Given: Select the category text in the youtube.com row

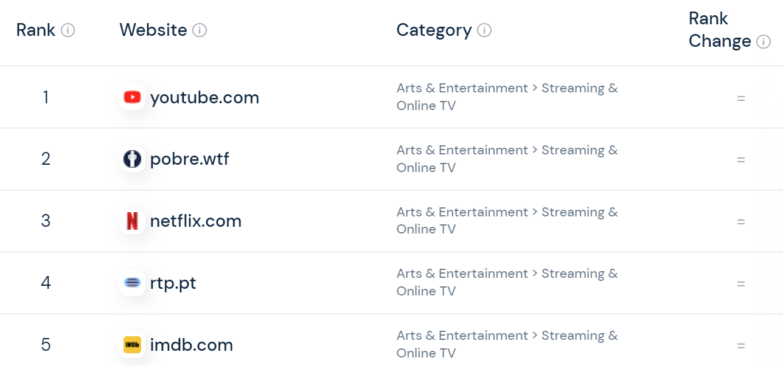Looking at the screenshot, I should coord(507,97).
